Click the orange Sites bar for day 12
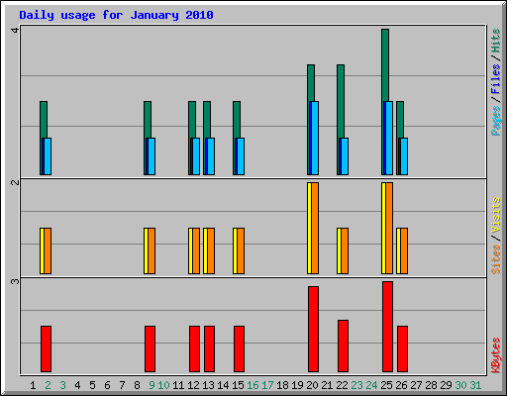 [x=196, y=250]
